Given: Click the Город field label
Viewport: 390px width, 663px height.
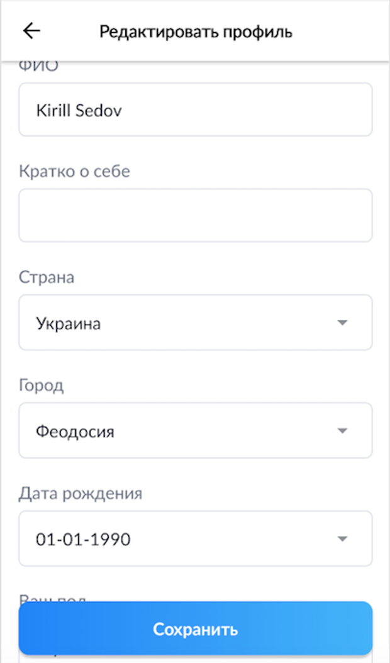Looking at the screenshot, I should click(42, 386).
